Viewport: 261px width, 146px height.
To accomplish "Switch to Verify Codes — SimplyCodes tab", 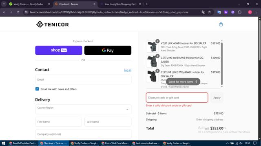I will (x=28, y=4).
